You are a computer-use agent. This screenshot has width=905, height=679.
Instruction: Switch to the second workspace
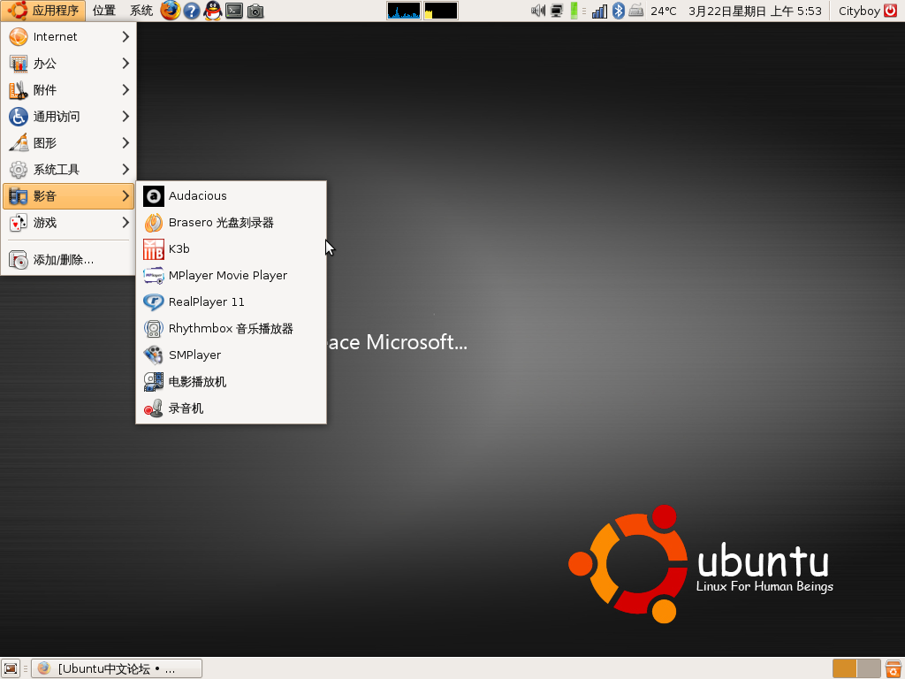click(x=869, y=668)
